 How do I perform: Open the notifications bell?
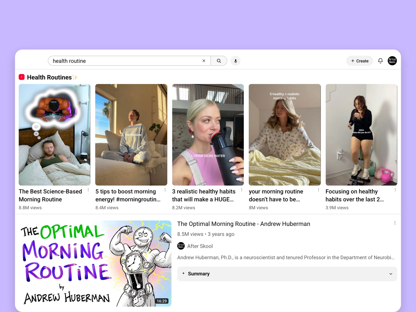380,61
